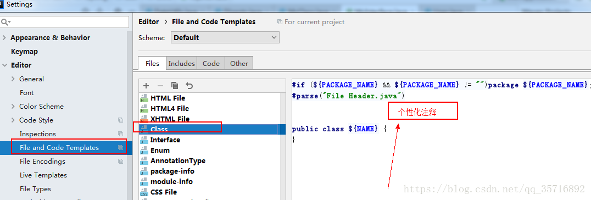Expand the Color Scheme subsection
The image size is (591, 200).
click(x=13, y=107)
